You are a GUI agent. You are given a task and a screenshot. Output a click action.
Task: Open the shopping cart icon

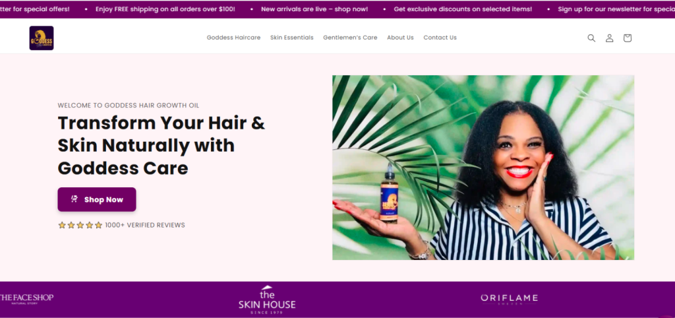click(628, 38)
